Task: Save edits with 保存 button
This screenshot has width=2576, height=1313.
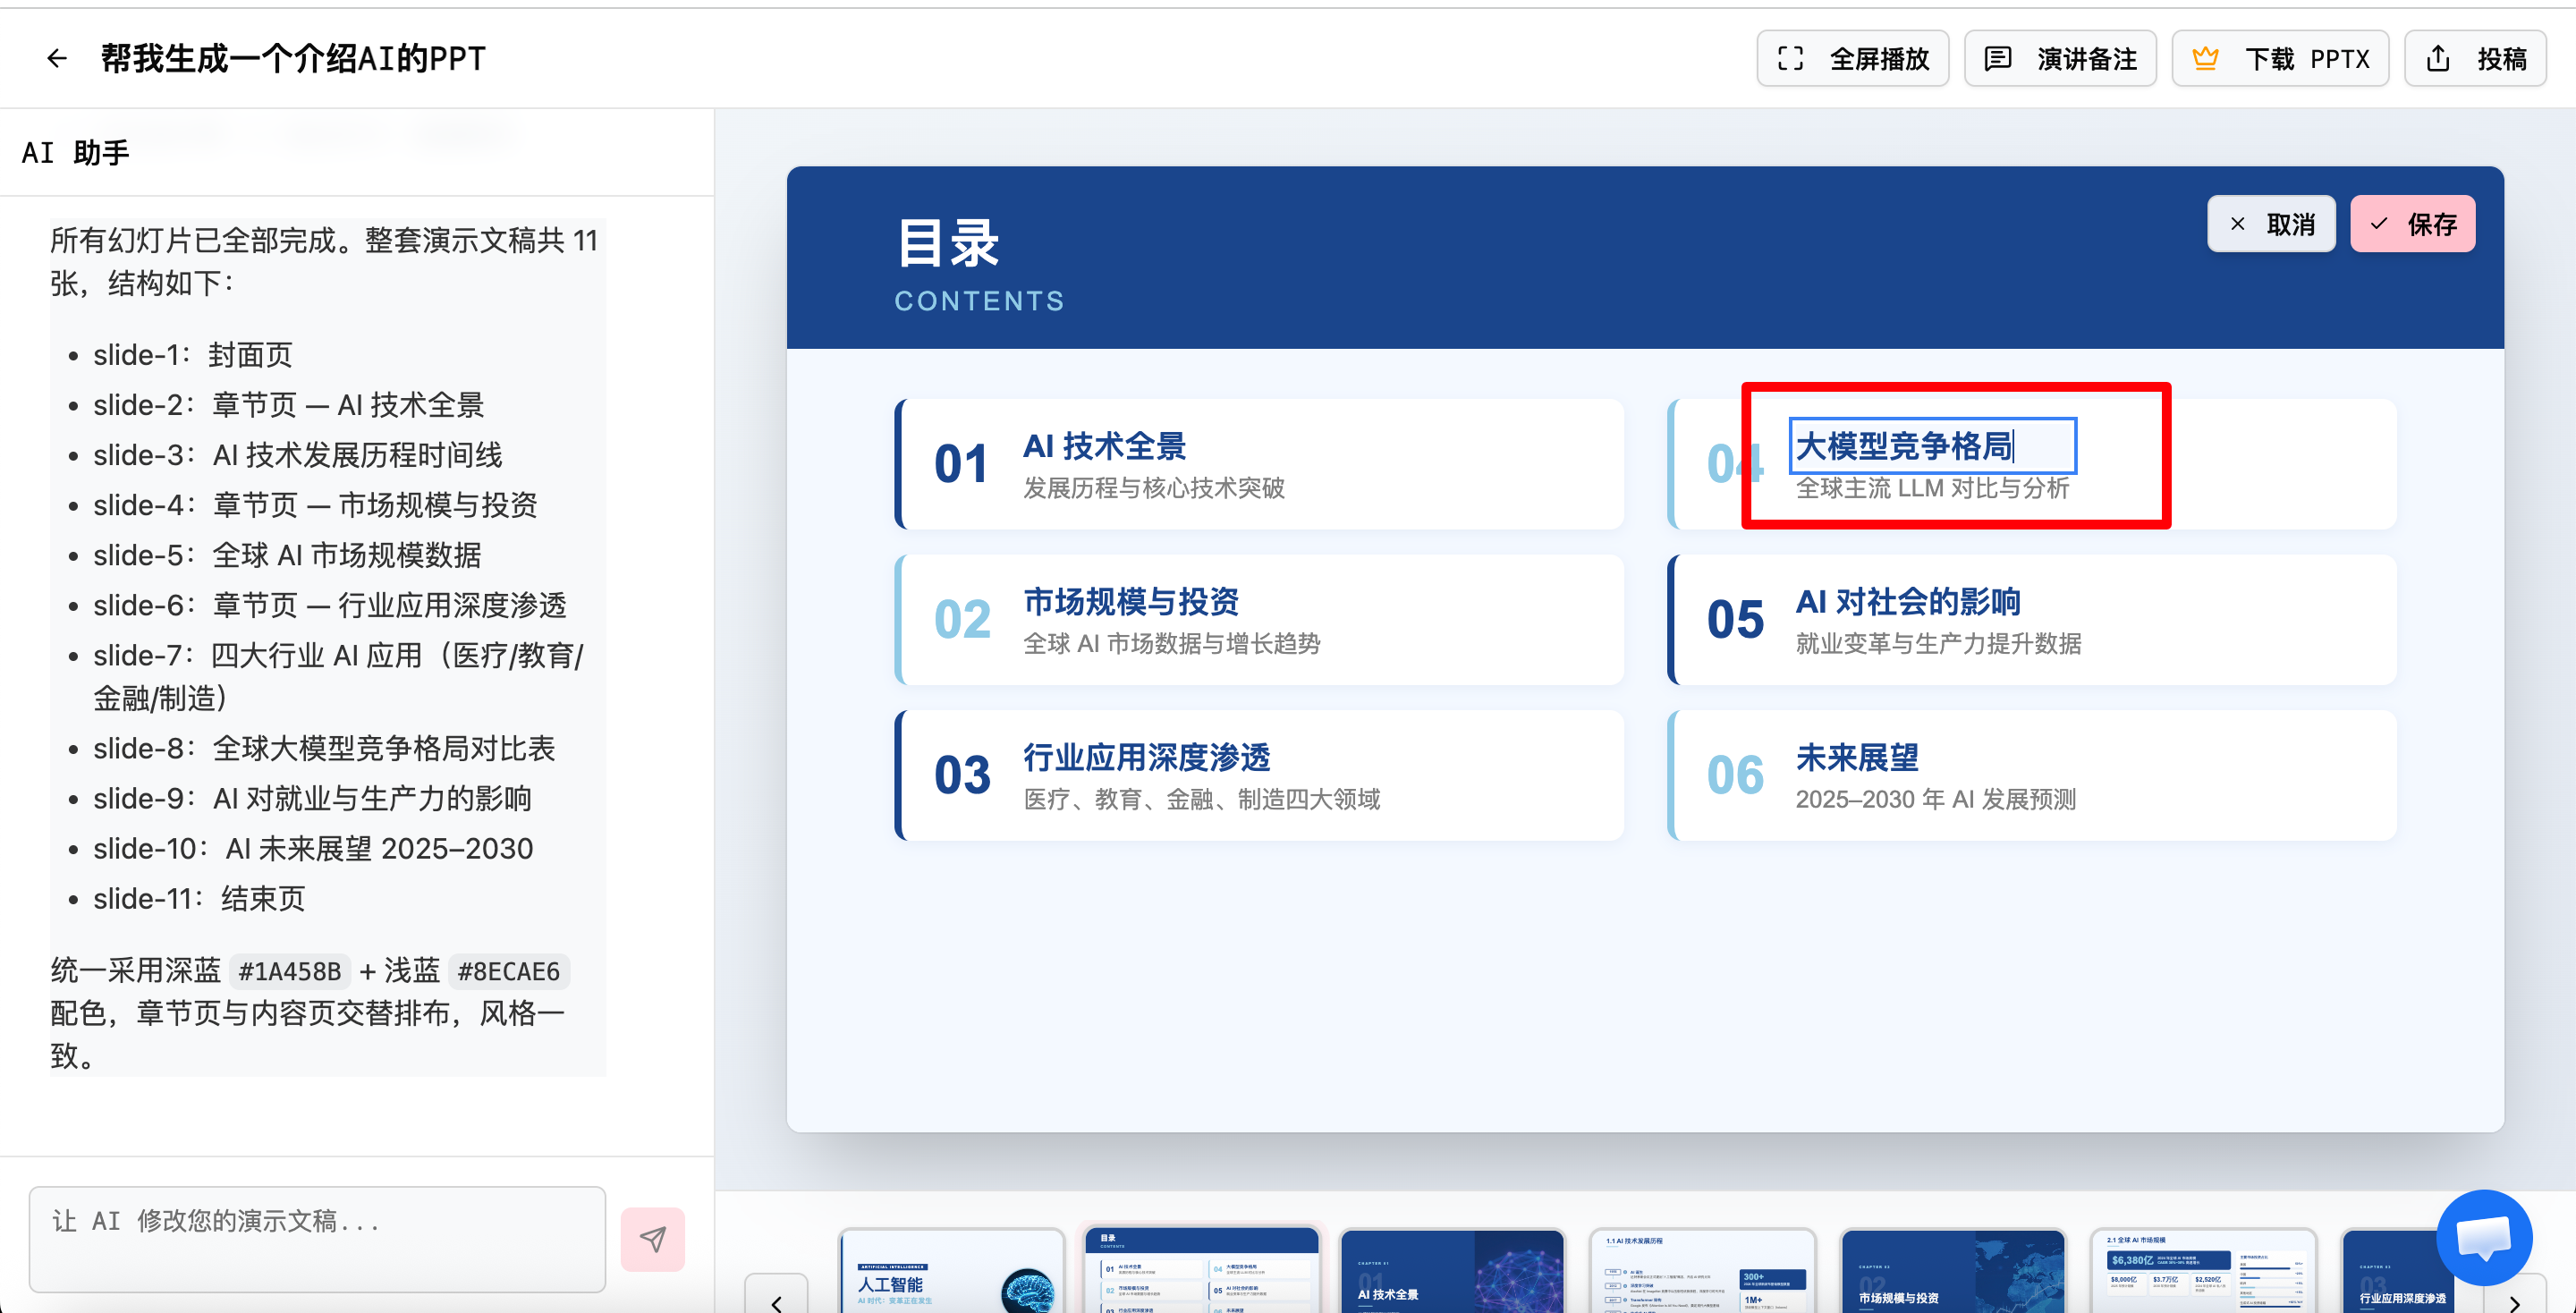Action: (x=2412, y=224)
